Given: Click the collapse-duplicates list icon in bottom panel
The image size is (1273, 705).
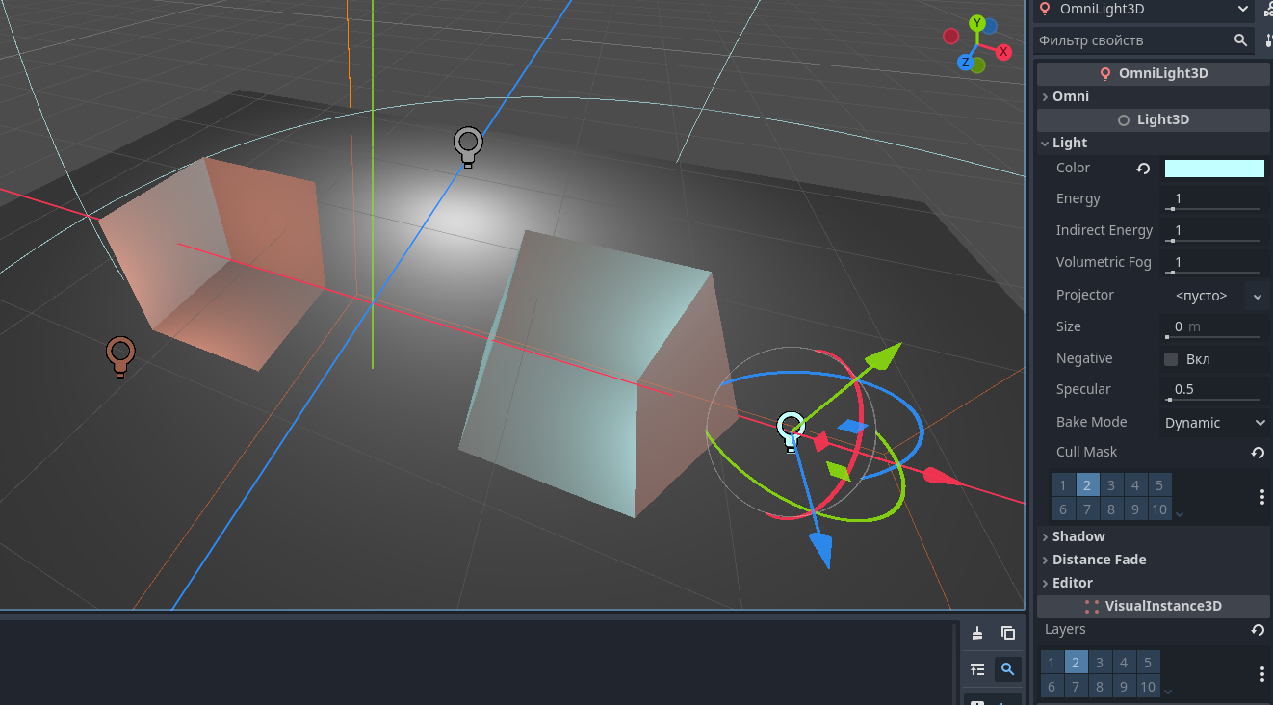Looking at the screenshot, I should tap(977, 669).
